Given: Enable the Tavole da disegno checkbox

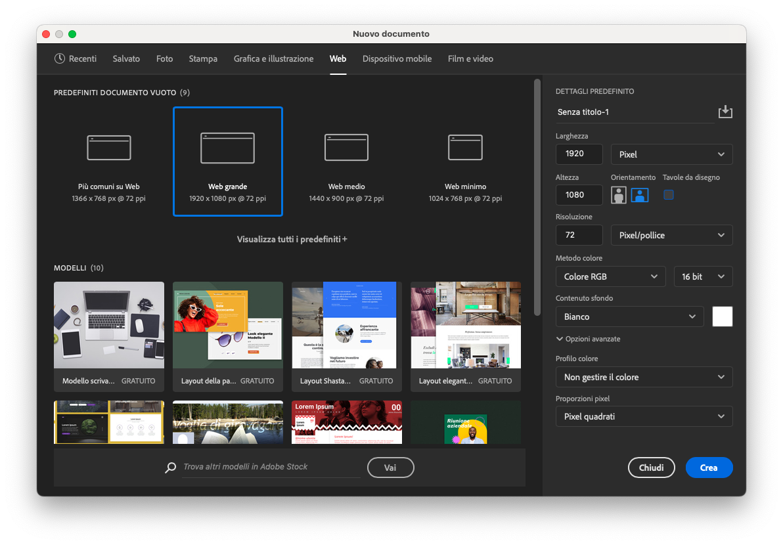Looking at the screenshot, I should click(x=669, y=194).
